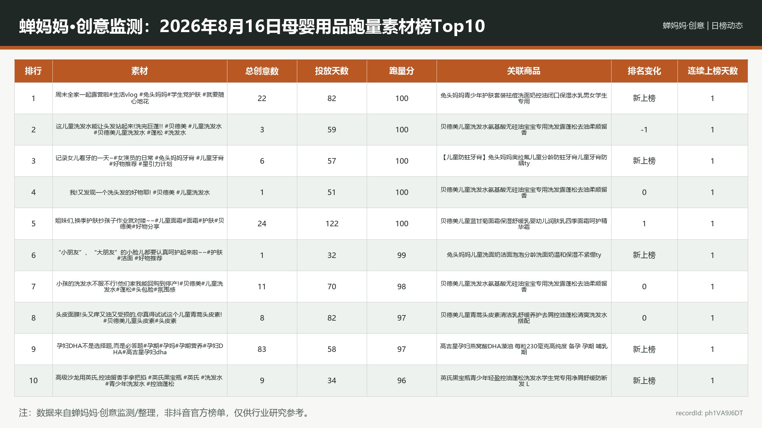Click 新上榜 in the rank 10 row
The width and height of the screenshot is (762, 428).
click(x=644, y=380)
